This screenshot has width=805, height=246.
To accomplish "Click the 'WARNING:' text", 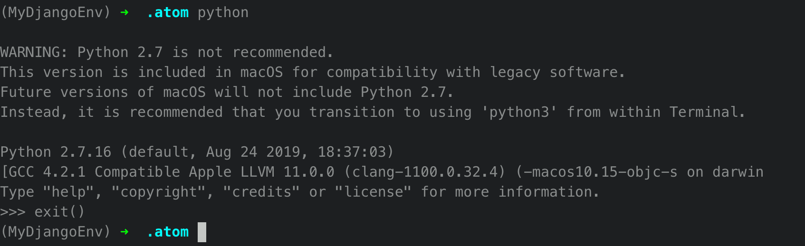I will [34, 52].
